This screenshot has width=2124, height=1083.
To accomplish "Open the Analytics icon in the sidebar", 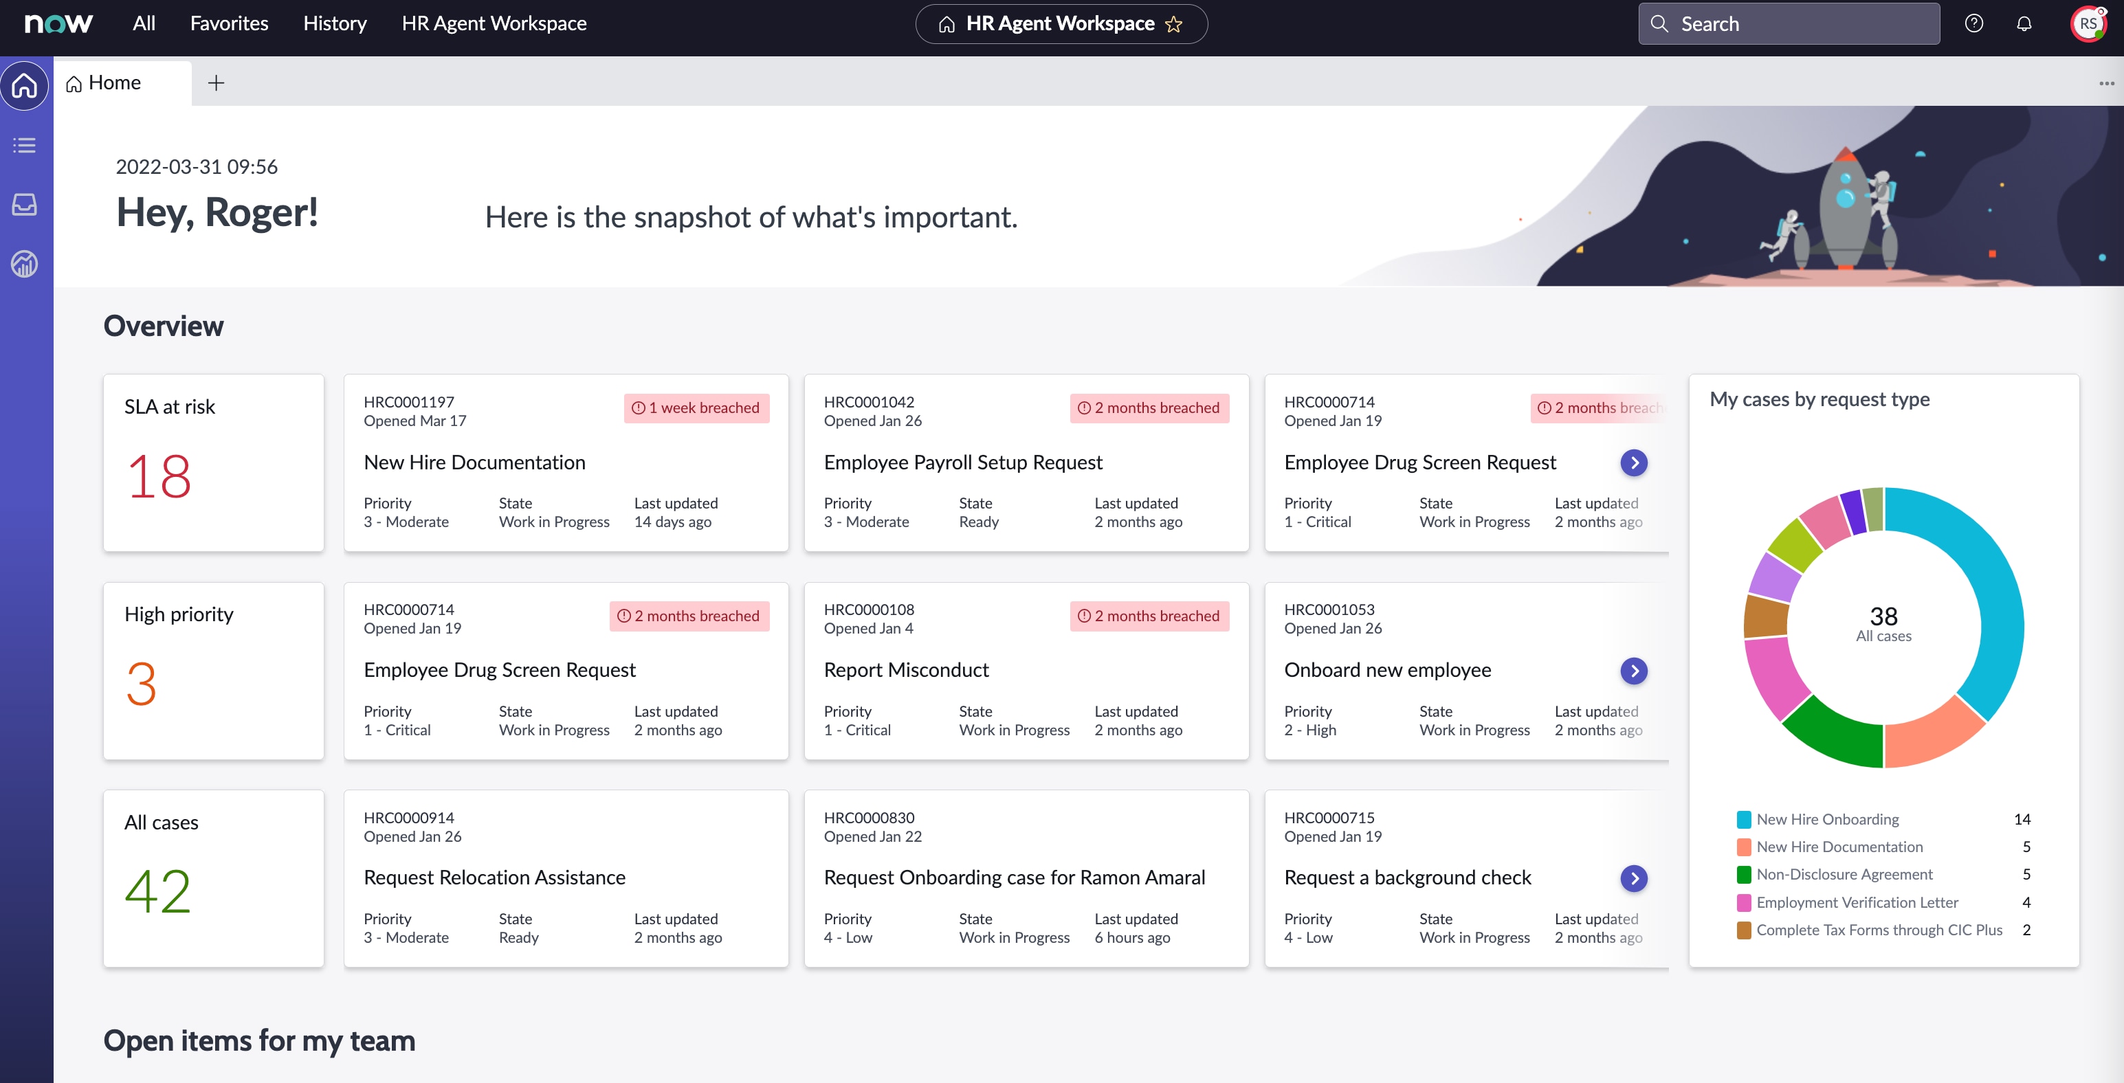I will pos(24,265).
